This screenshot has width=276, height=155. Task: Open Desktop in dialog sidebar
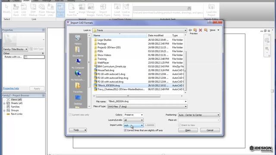click(78, 100)
